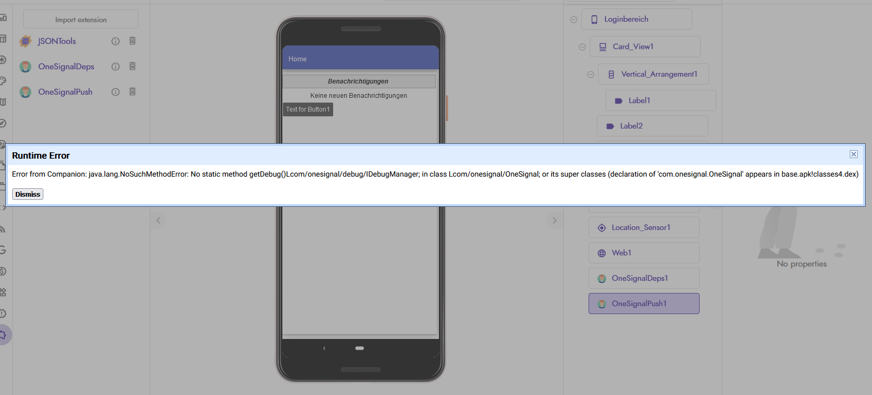Click the runtime error message text

pyautogui.click(x=435, y=174)
